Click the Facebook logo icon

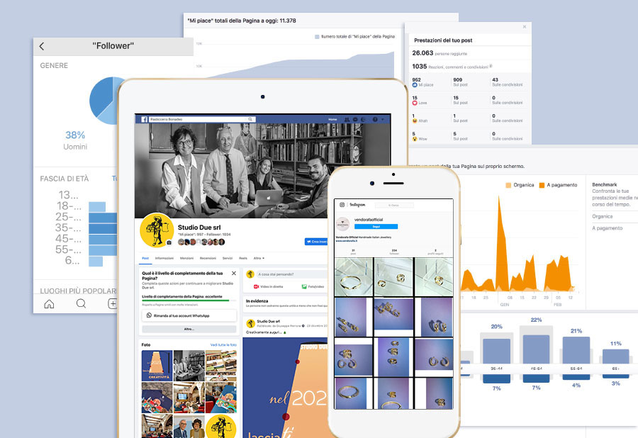[144, 120]
